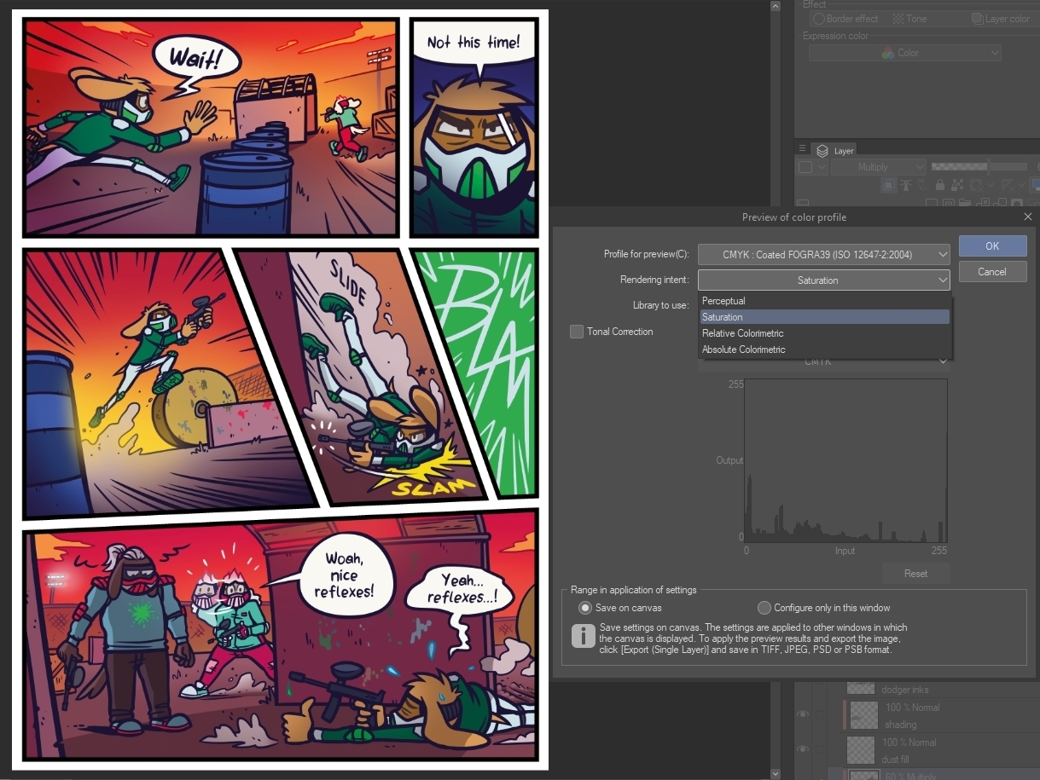Expand the ruler options dropdown arrow
The width and height of the screenshot is (1040, 780).
click(x=1022, y=185)
